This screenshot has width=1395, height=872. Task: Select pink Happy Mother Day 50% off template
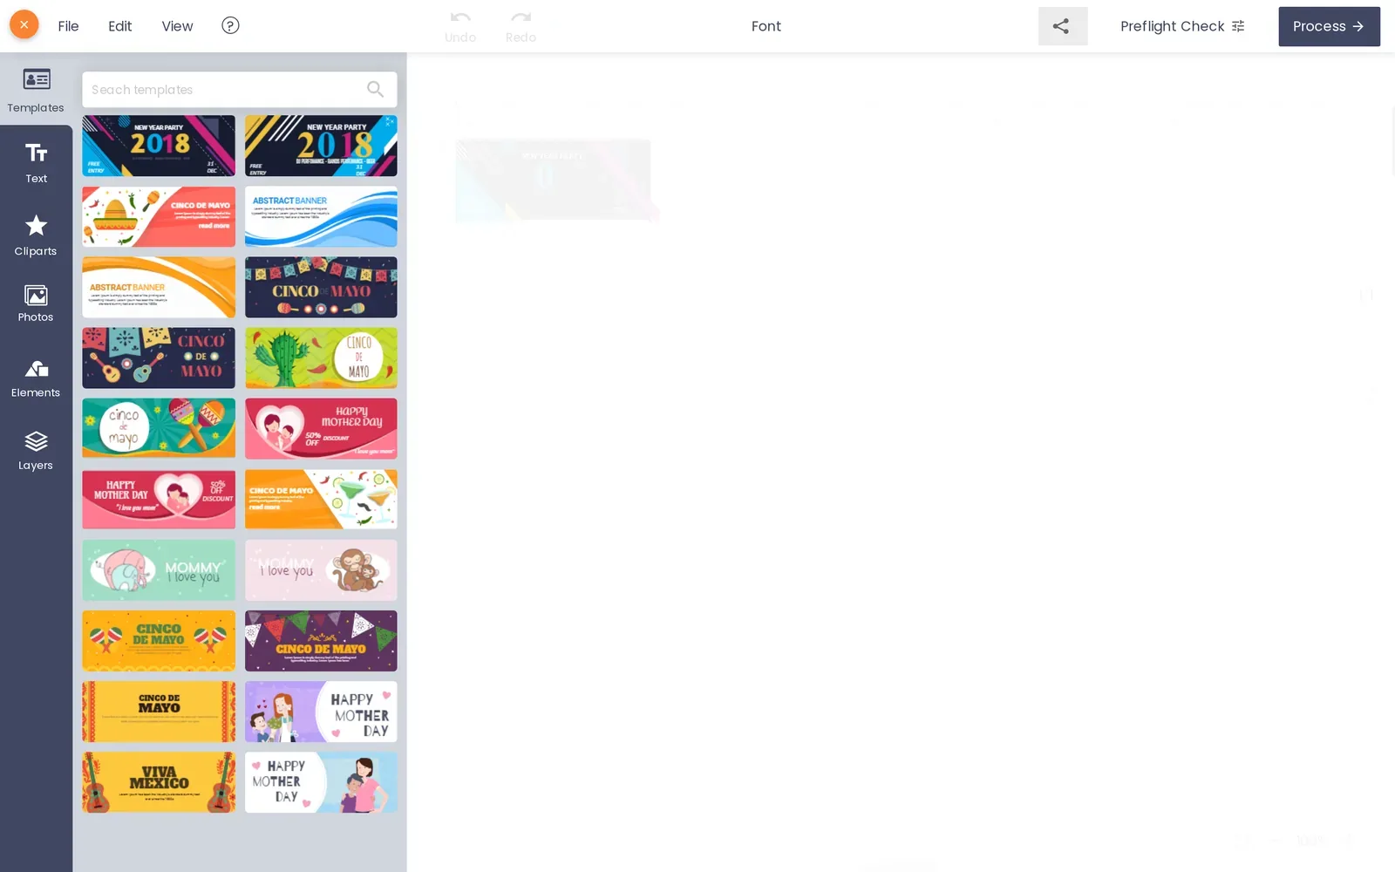pos(321,428)
